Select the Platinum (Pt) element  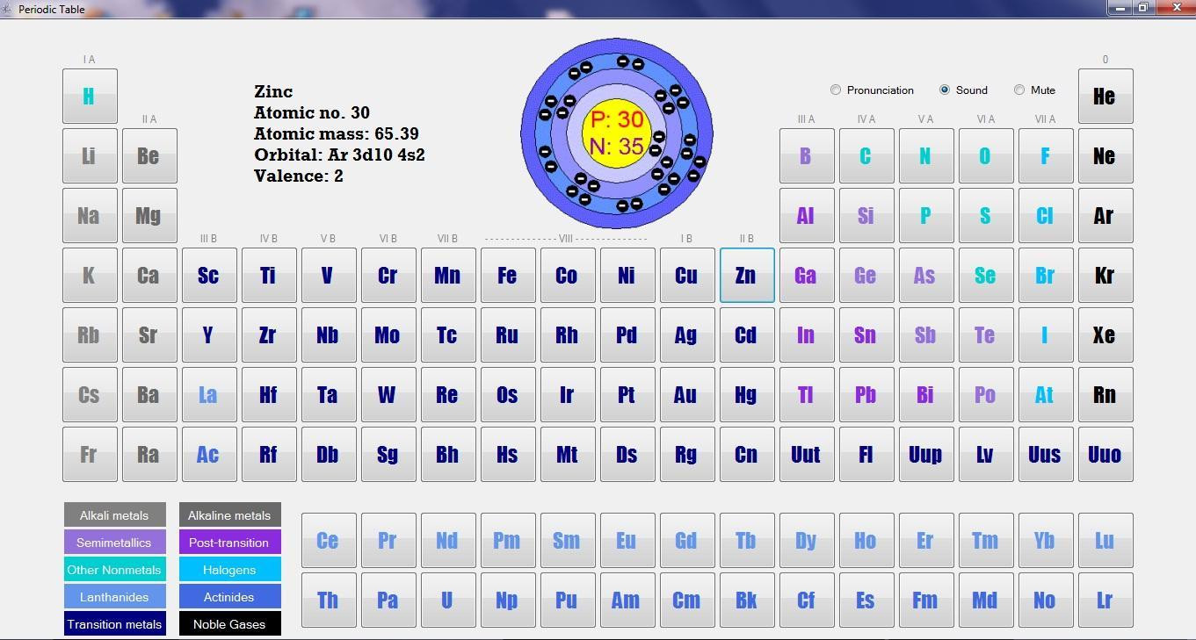pyautogui.click(x=627, y=395)
